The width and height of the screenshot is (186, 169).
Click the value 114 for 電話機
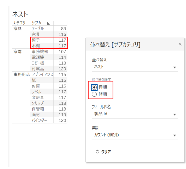pyautogui.click(x=62, y=57)
